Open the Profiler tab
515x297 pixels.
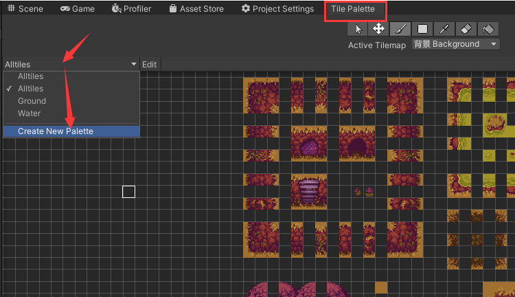tap(131, 8)
